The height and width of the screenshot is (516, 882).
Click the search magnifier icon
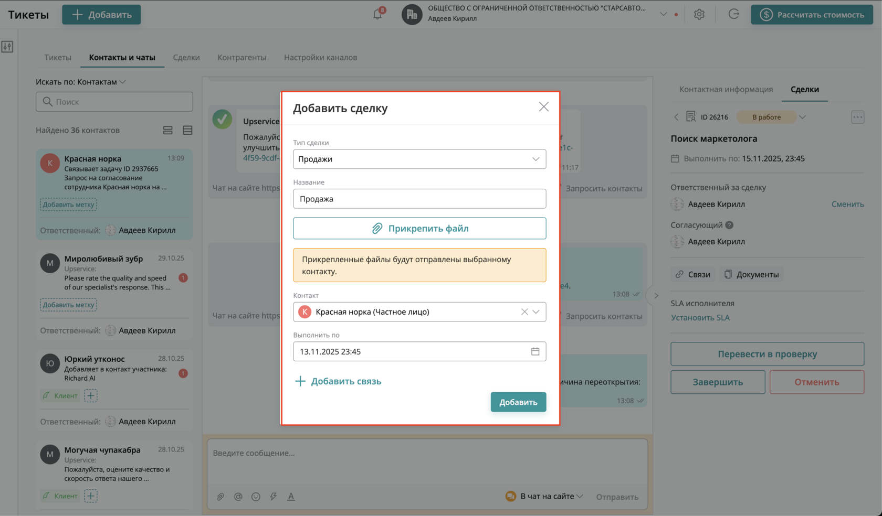coord(47,101)
